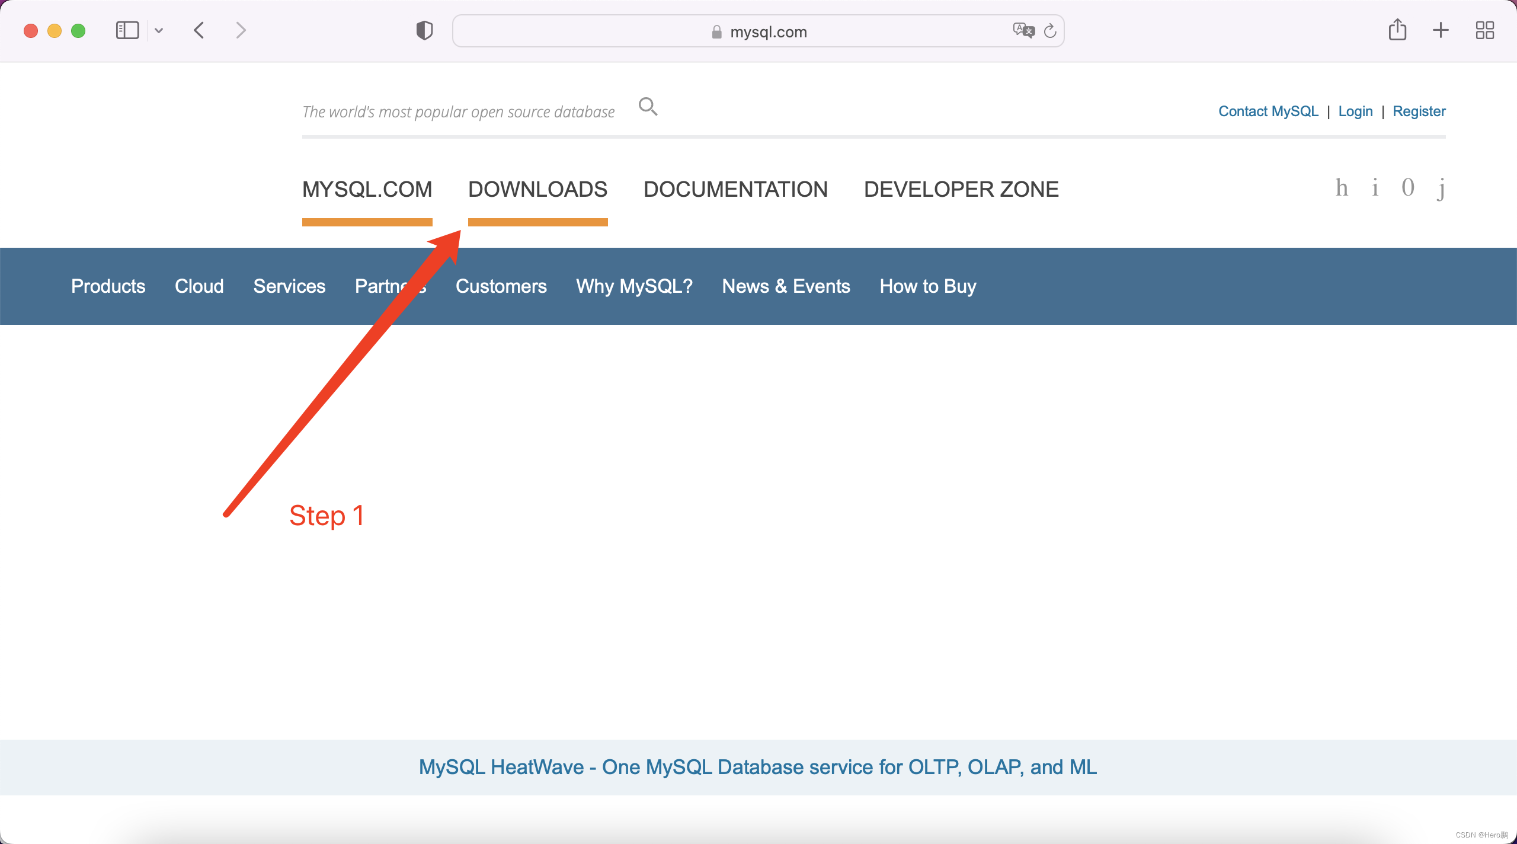Go back to previous page
Viewport: 1517px width, 844px height.
pos(199,30)
